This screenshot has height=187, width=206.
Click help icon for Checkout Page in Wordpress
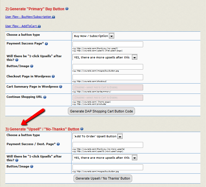tap(53, 76)
